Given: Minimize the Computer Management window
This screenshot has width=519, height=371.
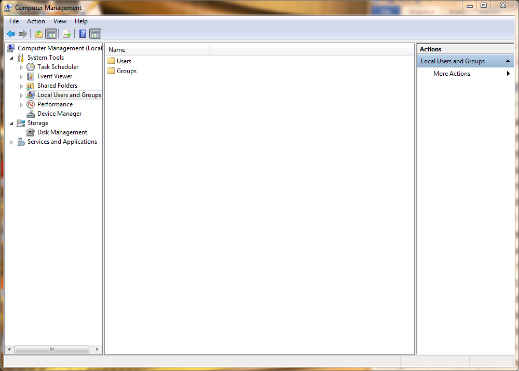Looking at the screenshot, I should 469,6.
